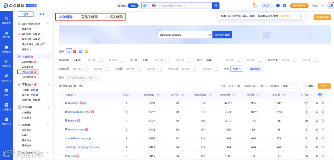Image resolution: width=334 pixels, height=160 pixels.
Task: Select the 全 view filter button
Action: [69, 51]
